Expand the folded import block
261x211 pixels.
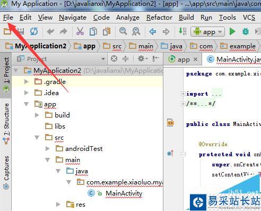pyautogui.click(x=183, y=94)
